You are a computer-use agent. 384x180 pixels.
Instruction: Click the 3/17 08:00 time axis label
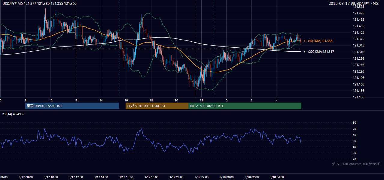tap(26, 177)
